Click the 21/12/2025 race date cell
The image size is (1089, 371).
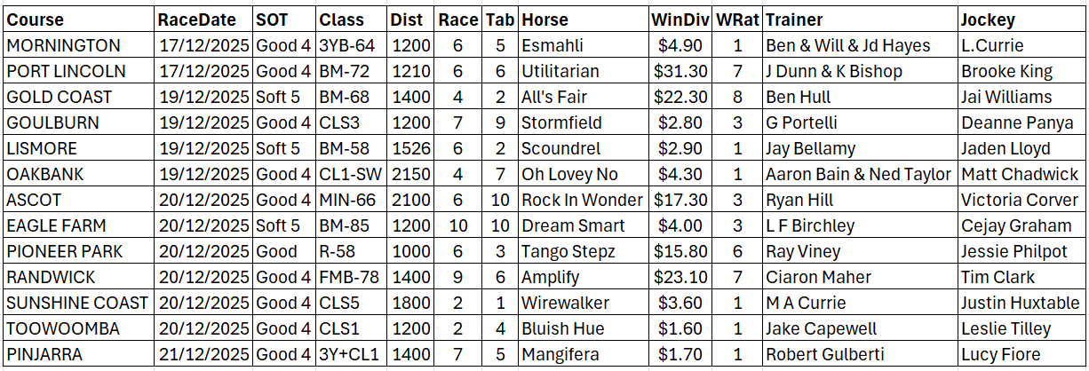[204, 354]
